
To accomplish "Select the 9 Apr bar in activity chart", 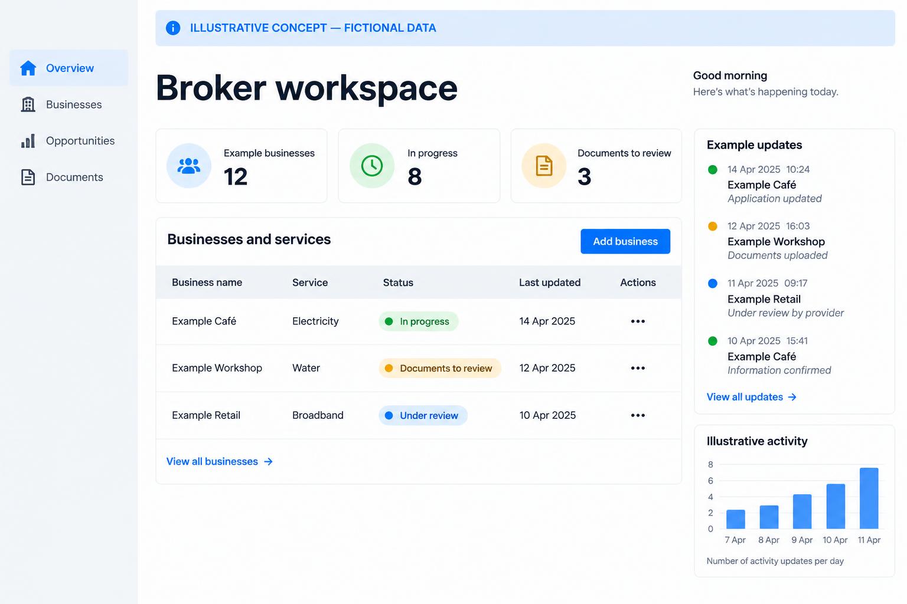I will [x=802, y=511].
